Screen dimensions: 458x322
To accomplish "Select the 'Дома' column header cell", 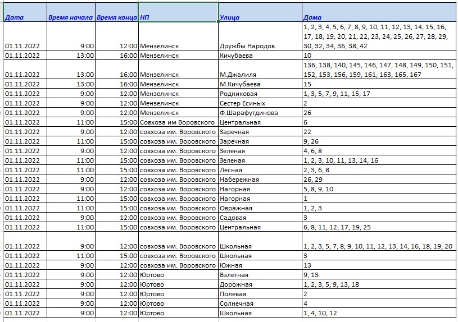I will [378, 12].
